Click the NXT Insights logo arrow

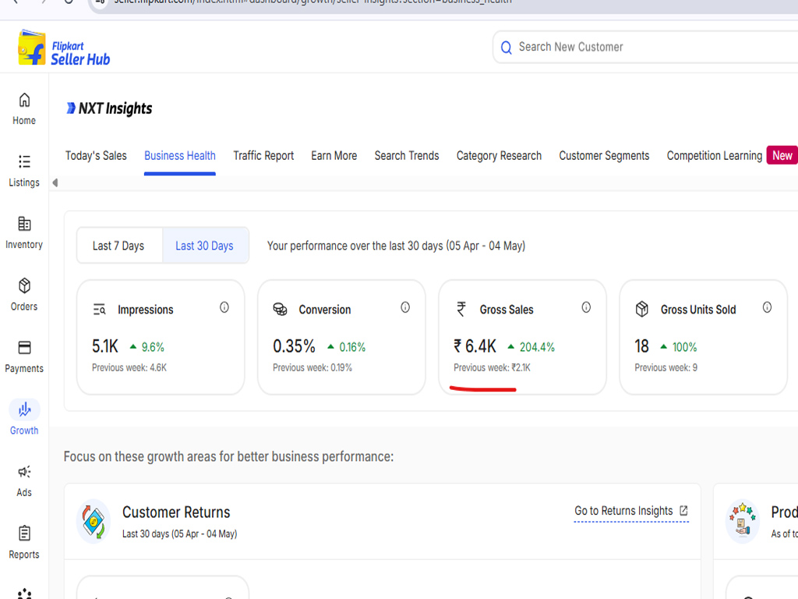71,108
